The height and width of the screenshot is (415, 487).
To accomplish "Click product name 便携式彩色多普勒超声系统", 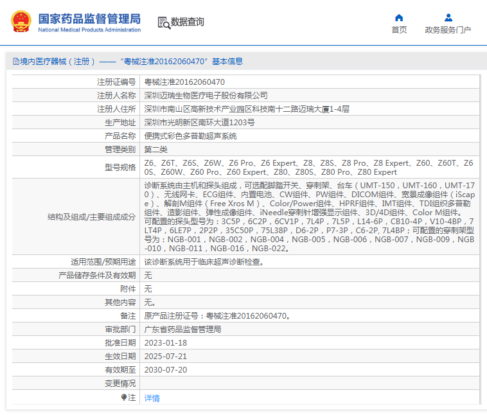I will [x=190, y=136].
